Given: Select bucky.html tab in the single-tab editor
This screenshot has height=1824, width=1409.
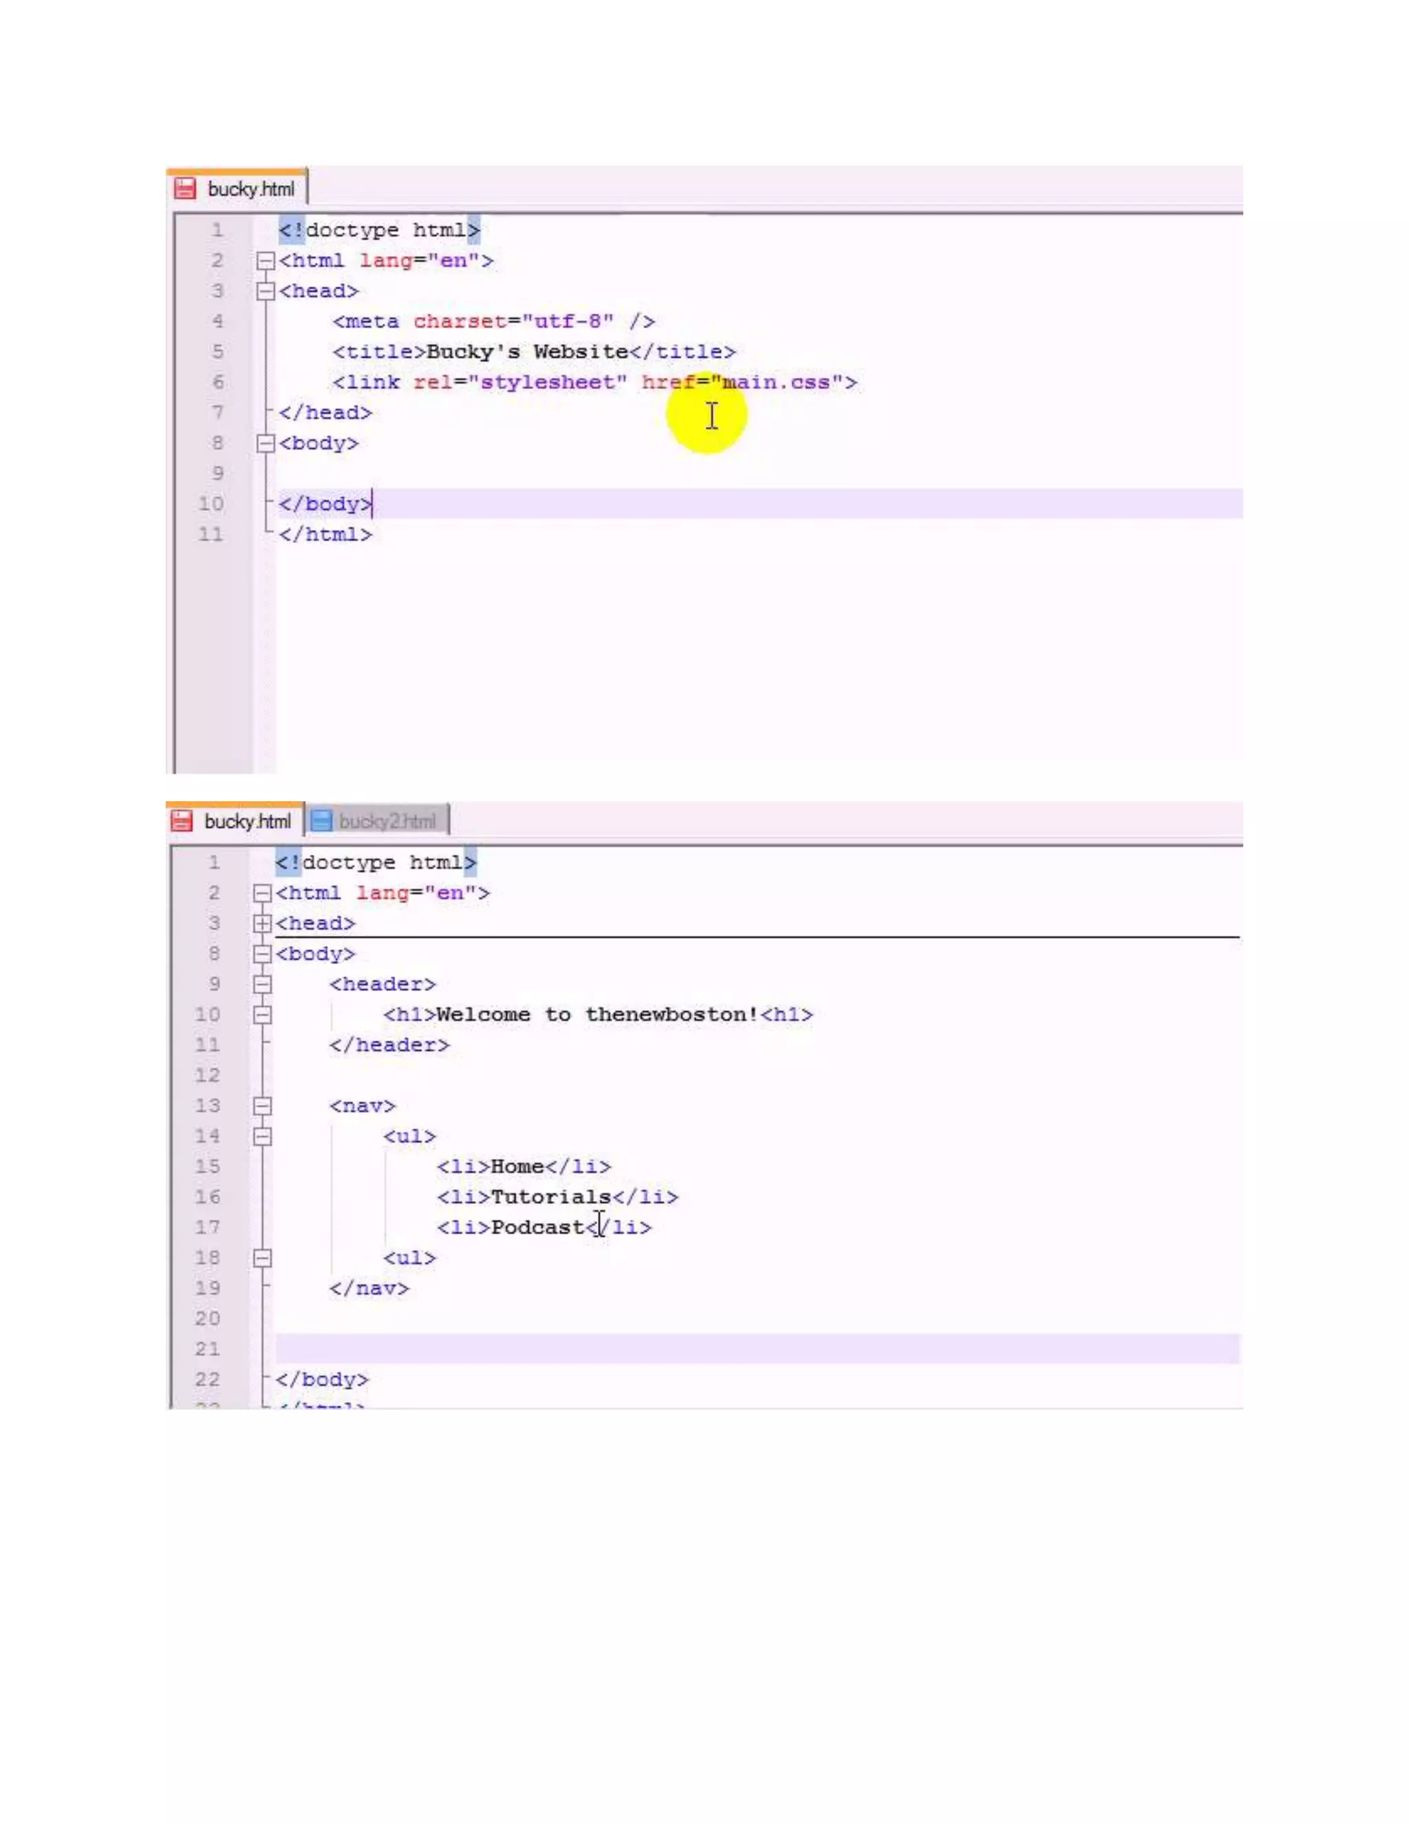Looking at the screenshot, I should 237,188.
